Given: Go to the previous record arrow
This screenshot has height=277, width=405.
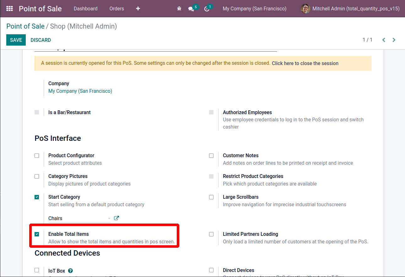Looking at the screenshot, I should (384, 40).
